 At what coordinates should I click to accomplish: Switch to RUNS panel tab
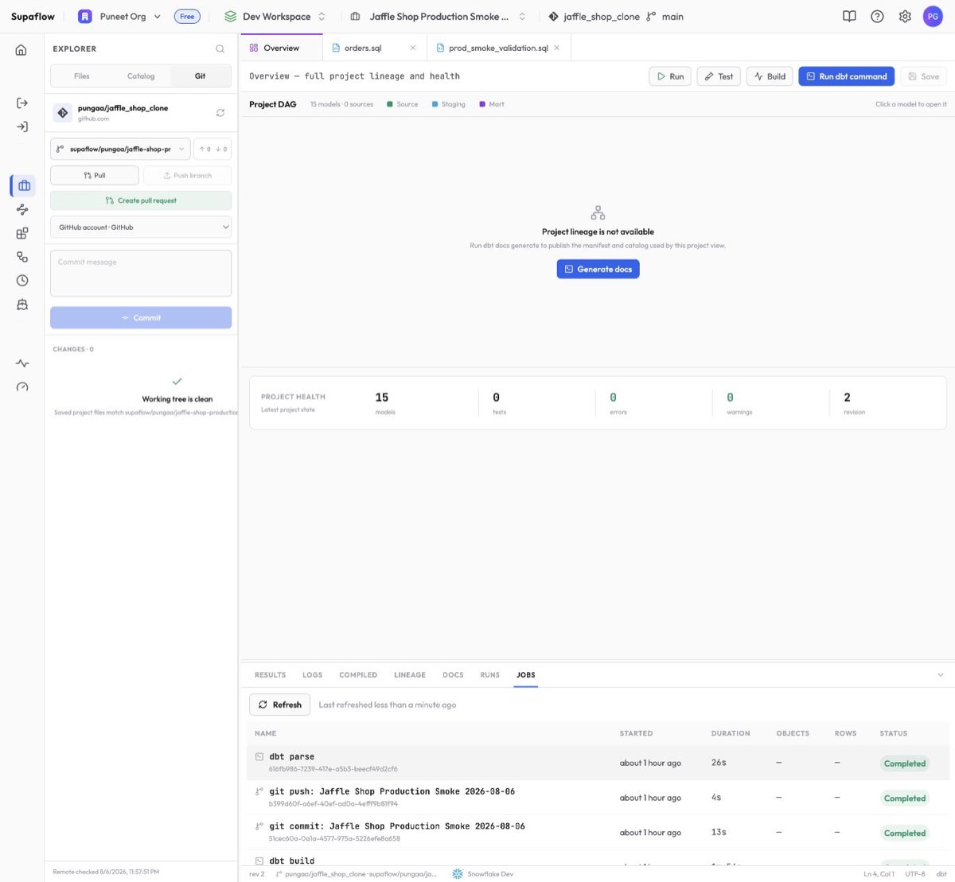[490, 675]
